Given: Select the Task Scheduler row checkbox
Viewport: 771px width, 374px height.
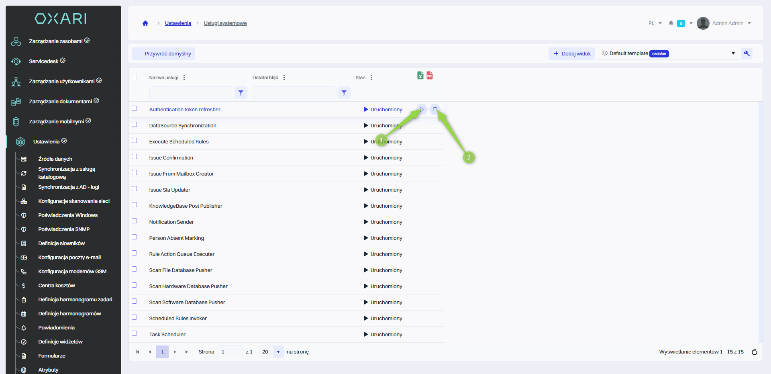Looking at the screenshot, I should [x=135, y=333].
